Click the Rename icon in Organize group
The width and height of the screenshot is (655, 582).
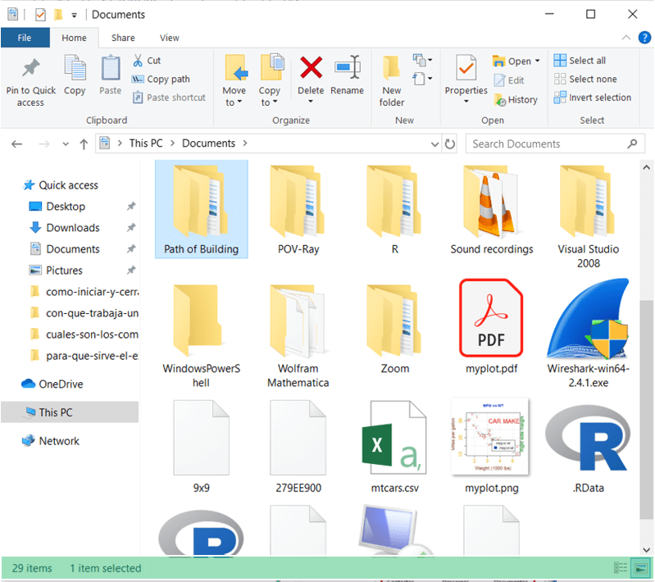(x=347, y=67)
